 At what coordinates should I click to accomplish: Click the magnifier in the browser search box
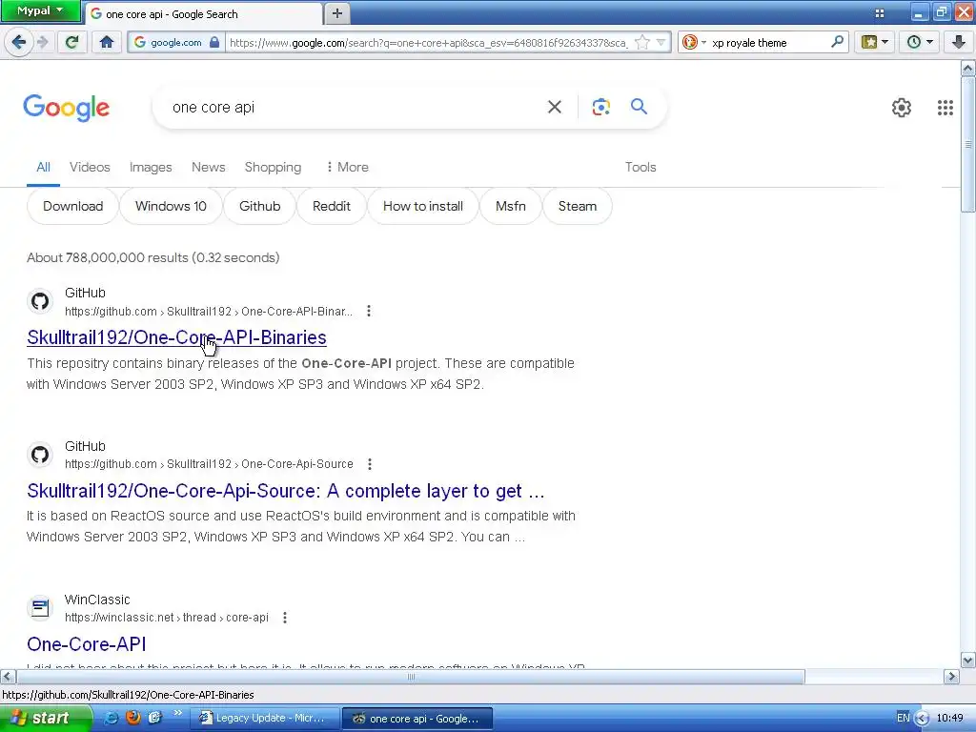click(837, 42)
